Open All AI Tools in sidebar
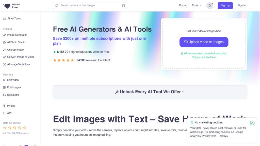The width and height of the screenshot is (260, 146). [12, 19]
